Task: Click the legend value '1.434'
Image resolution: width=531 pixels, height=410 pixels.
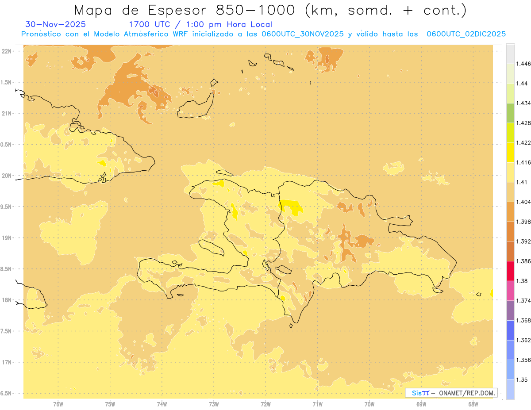Action: click(x=523, y=103)
